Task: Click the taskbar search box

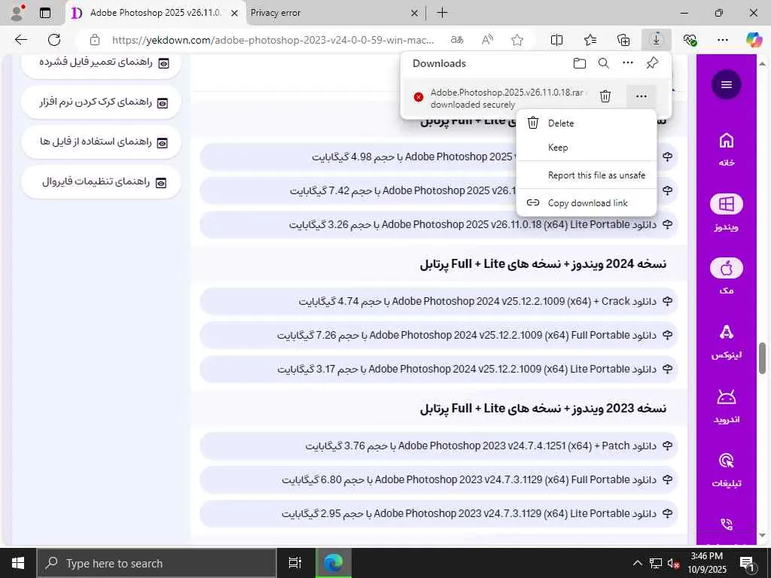Action: (x=157, y=563)
